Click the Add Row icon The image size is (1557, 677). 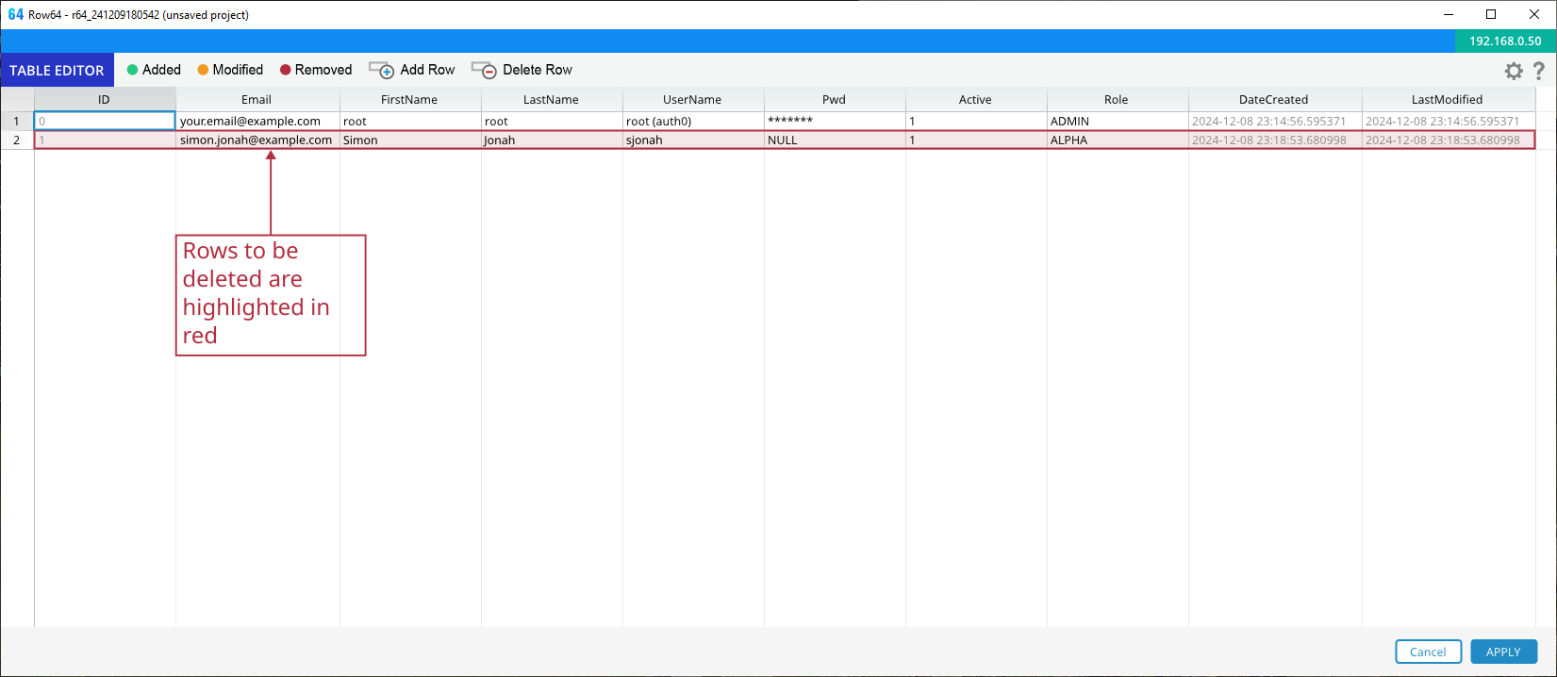tap(381, 71)
